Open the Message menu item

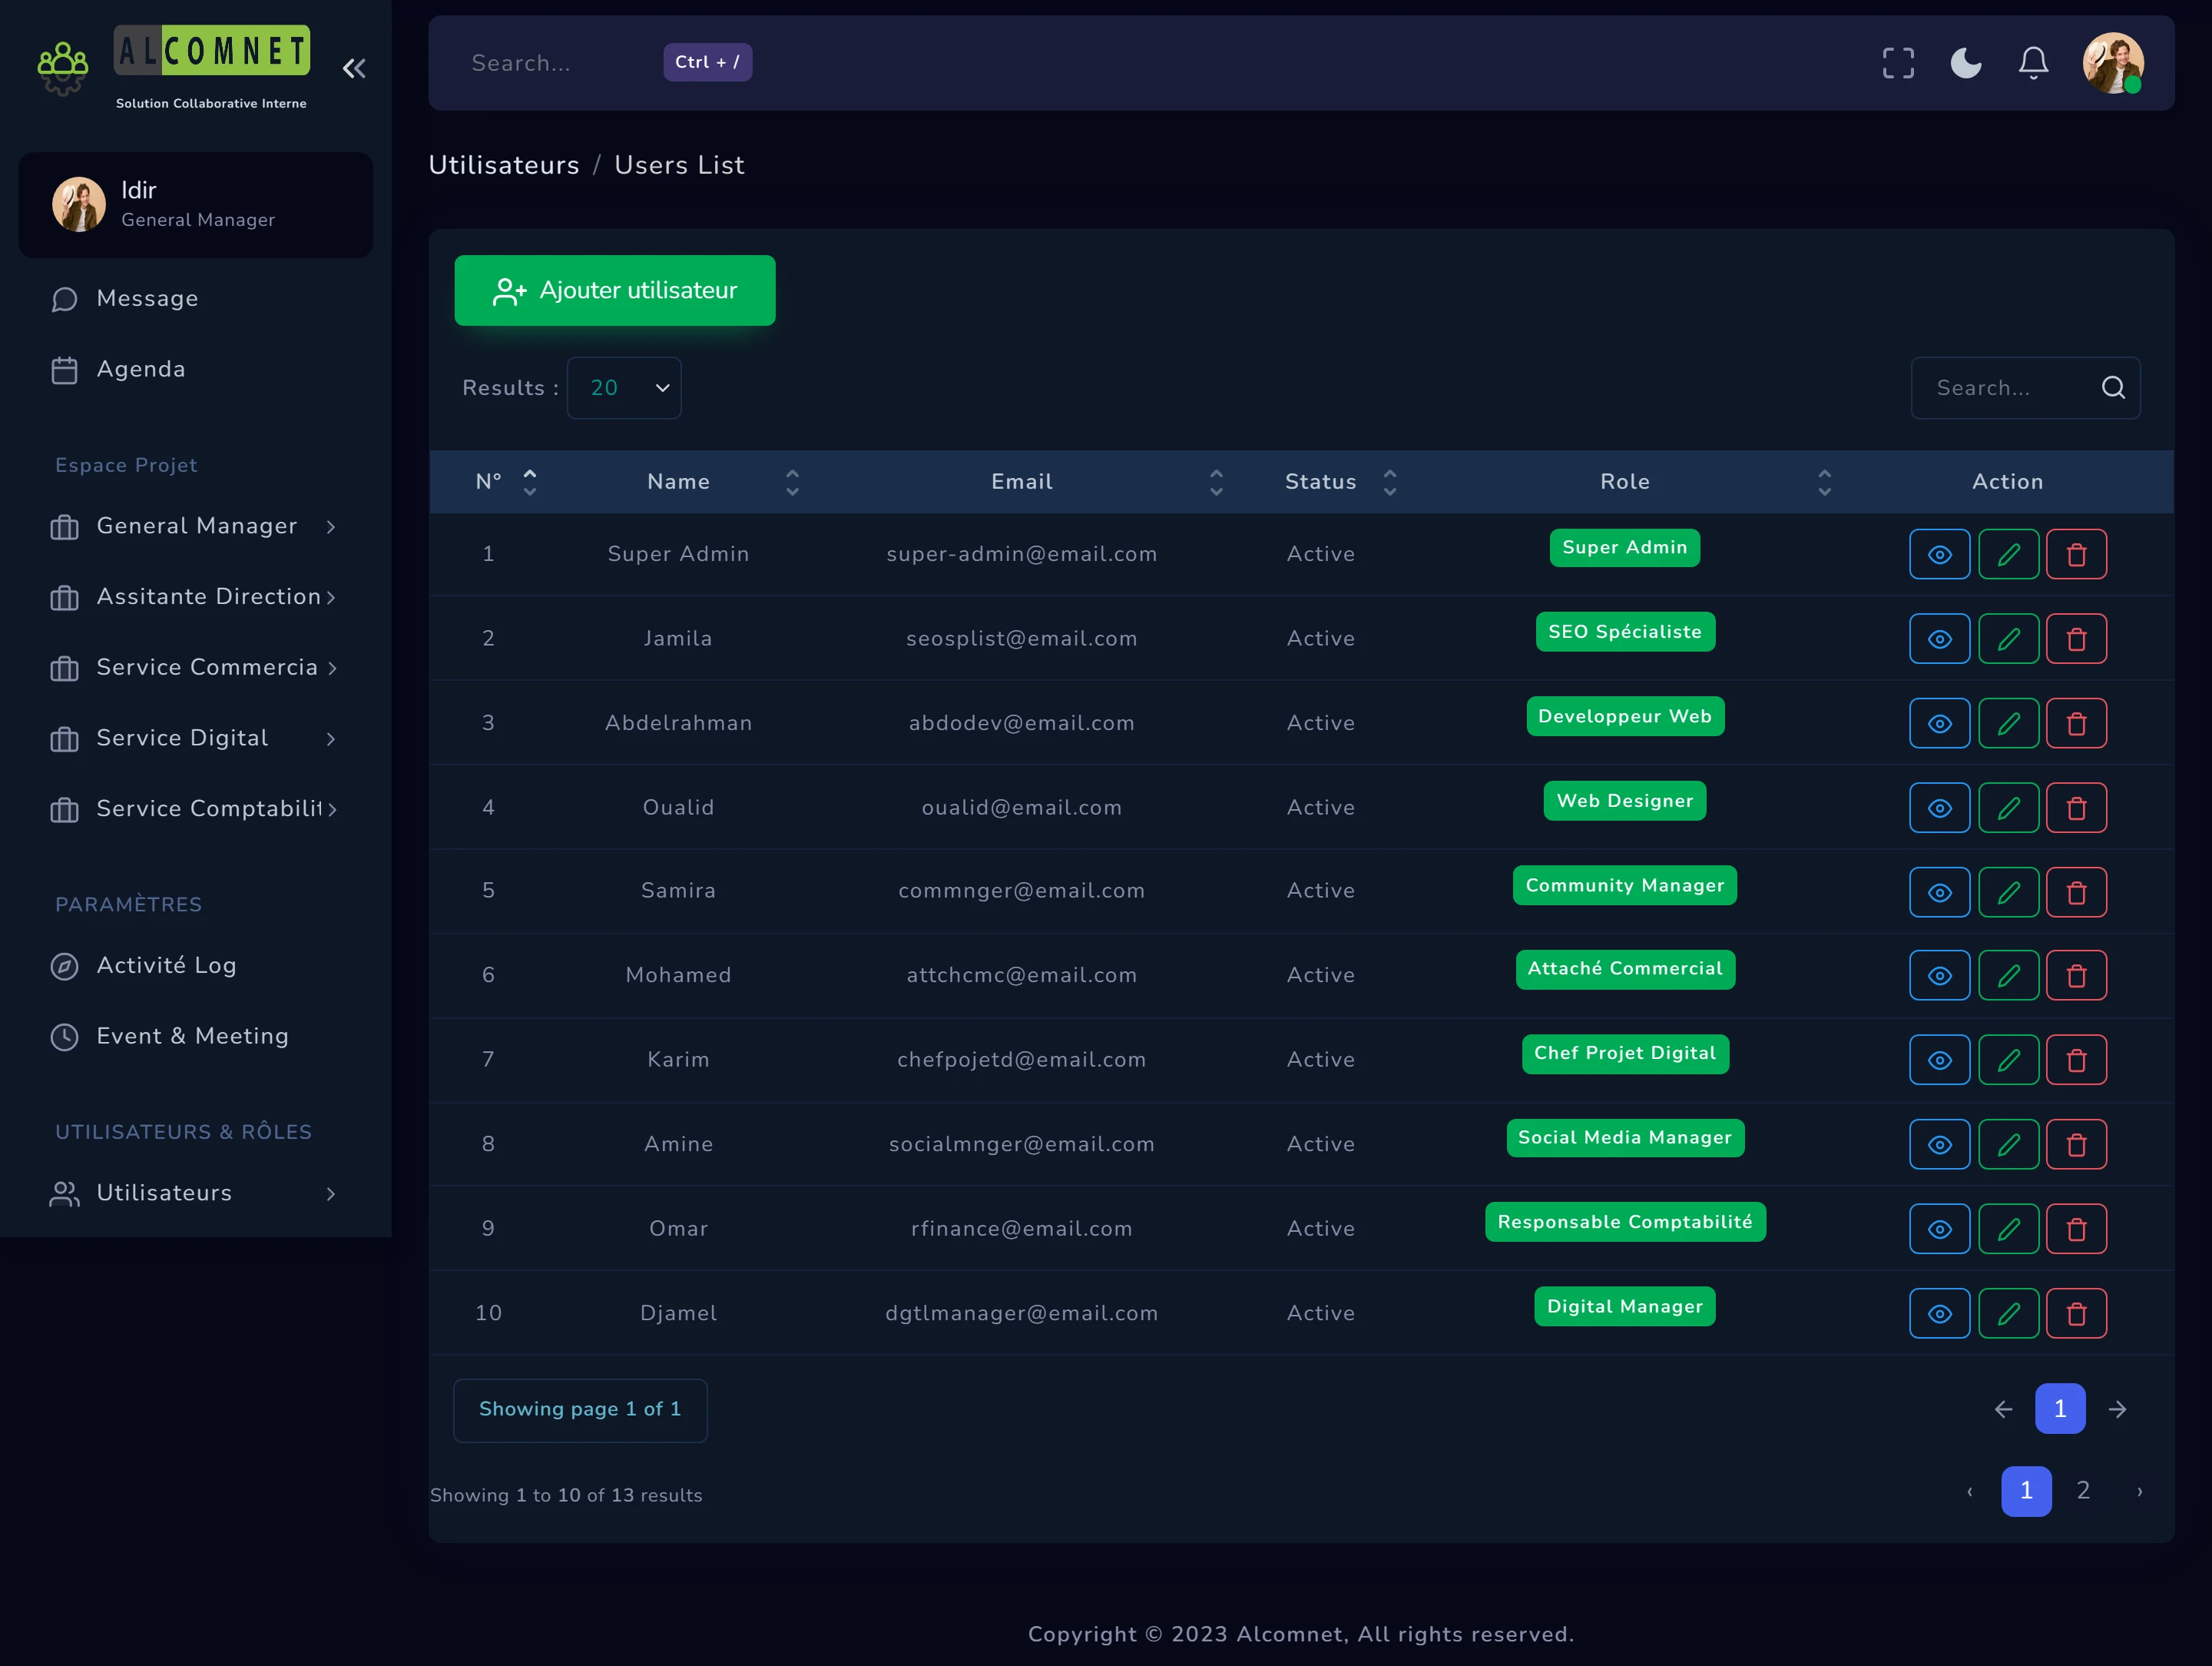click(x=147, y=299)
